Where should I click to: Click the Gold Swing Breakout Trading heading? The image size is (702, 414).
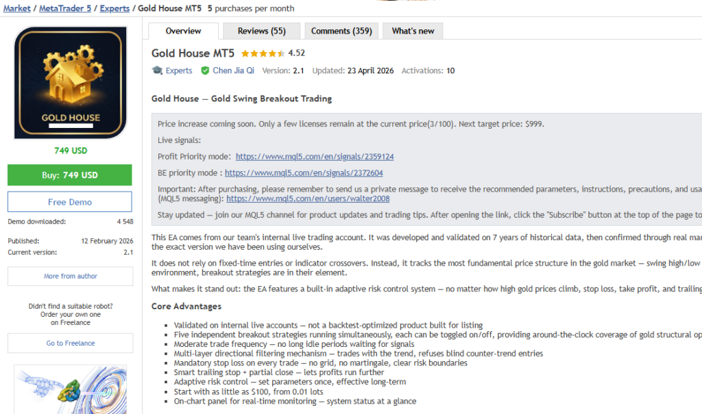pyautogui.click(x=271, y=99)
